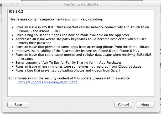This screenshot has height=114, width=161.
Task: Open the support.apple.com security link
Action: [x=48, y=82]
